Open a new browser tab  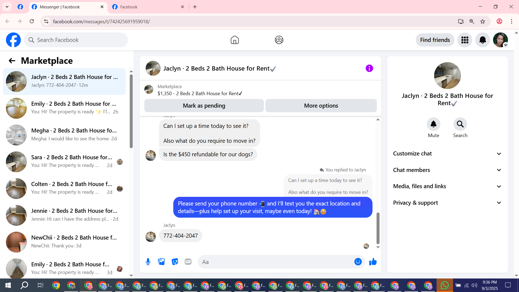point(195,7)
